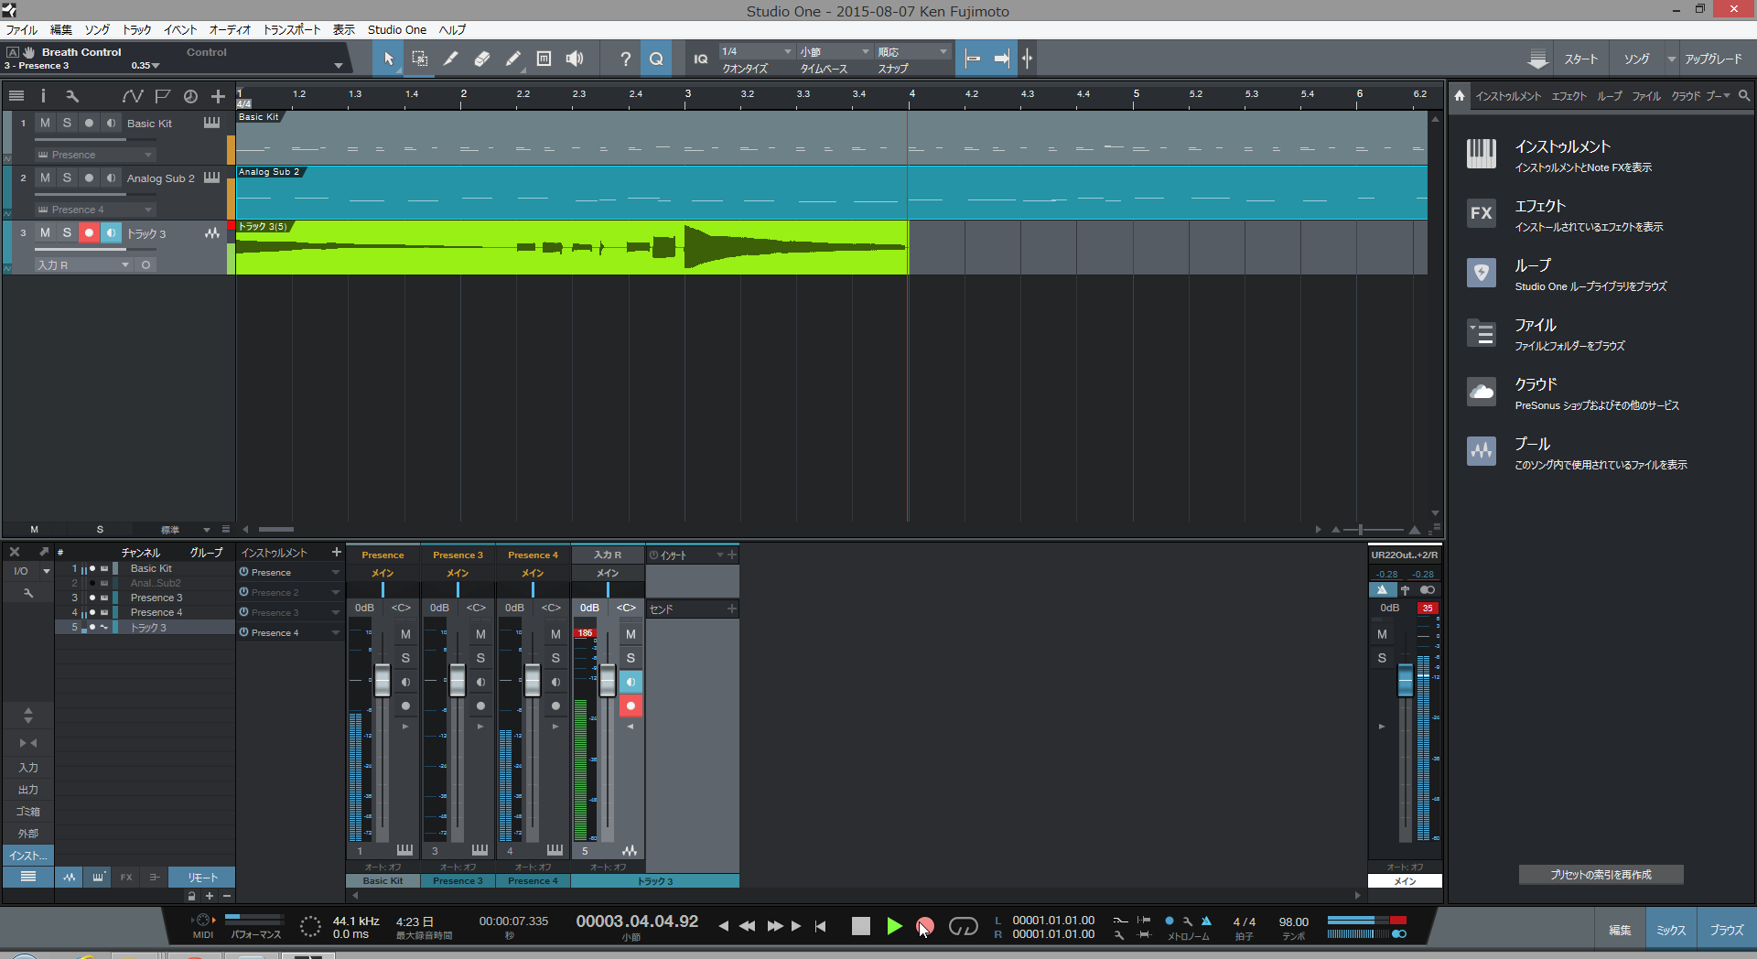Viewport: 1757px width, 959px height.
Task: Open the トランスポート menu
Action: [x=292, y=29]
